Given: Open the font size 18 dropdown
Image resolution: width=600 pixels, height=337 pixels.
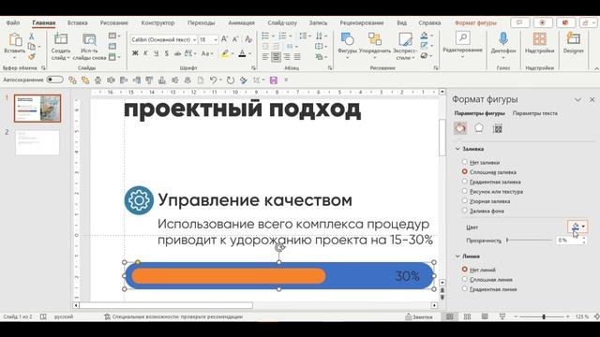Looking at the screenshot, I should [x=216, y=39].
